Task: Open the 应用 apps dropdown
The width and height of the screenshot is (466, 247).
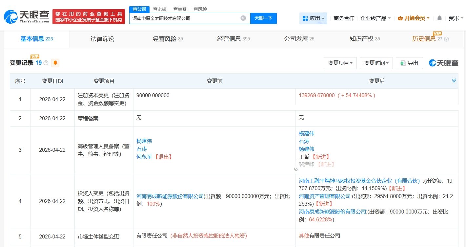Action: 314,18
